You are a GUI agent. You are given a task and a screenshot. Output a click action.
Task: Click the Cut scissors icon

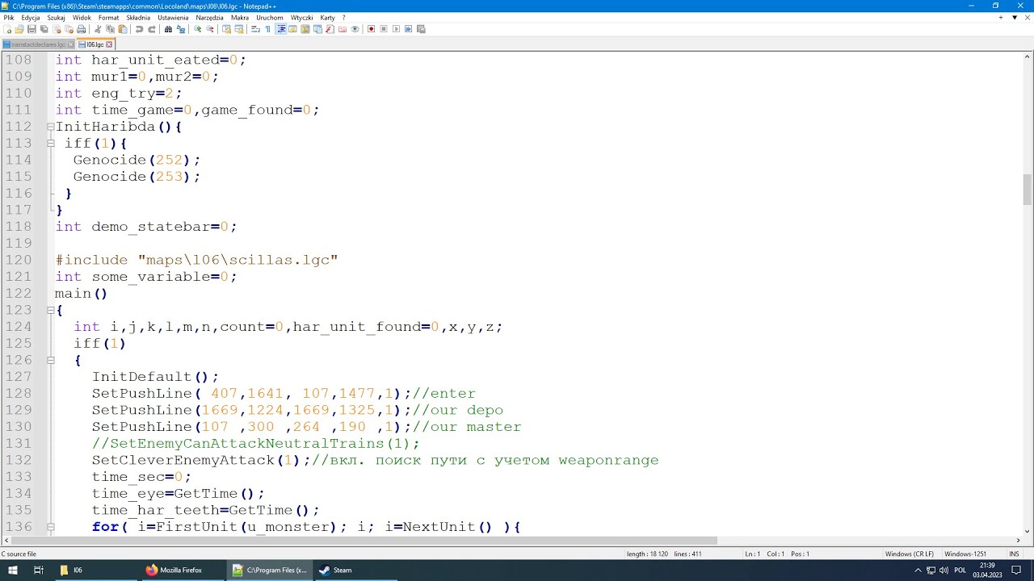(98, 29)
